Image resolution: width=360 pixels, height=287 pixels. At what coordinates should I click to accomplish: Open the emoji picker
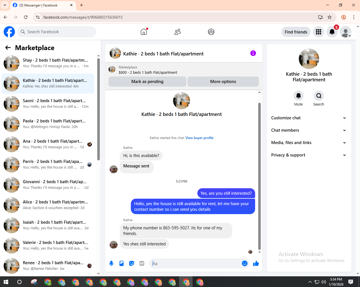tap(245, 263)
